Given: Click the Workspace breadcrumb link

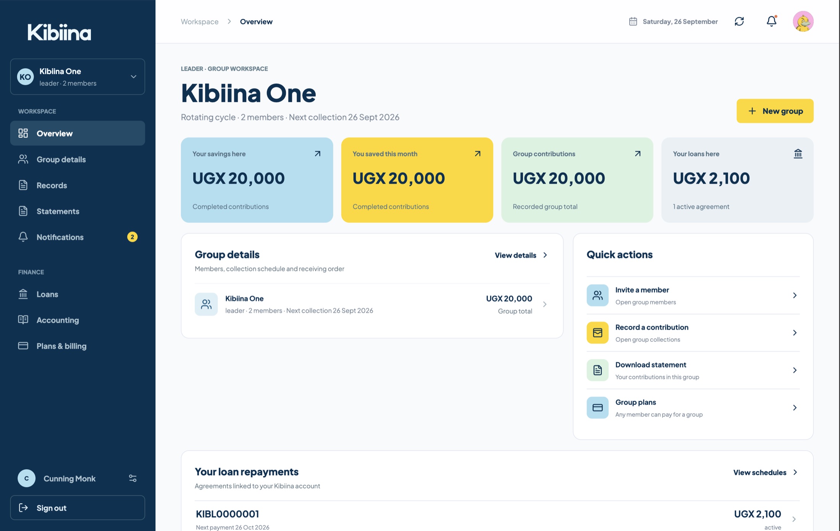Looking at the screenshot, I should tap(200, 21).
